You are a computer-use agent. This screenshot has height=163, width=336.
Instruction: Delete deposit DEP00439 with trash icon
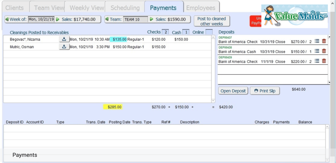(324, 61)
